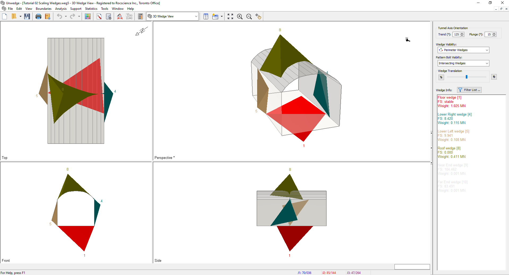
Task: Select Roof wedge [8] info entry
Action: click(x=451, y=152)
